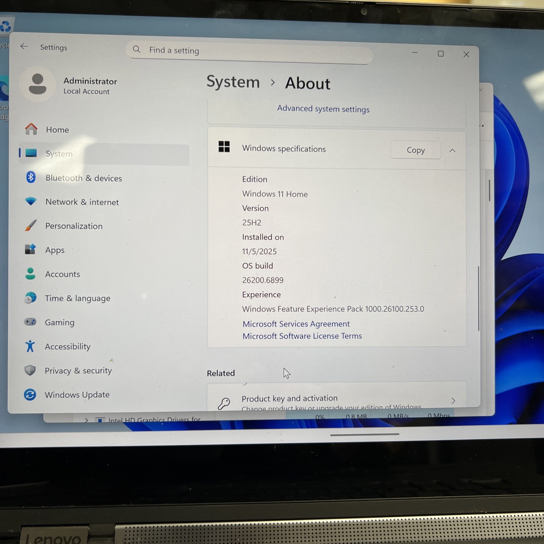This screenshot has width=544, height=544.
Task: Click the Home house icon
Action: click(x=31, y=129)
